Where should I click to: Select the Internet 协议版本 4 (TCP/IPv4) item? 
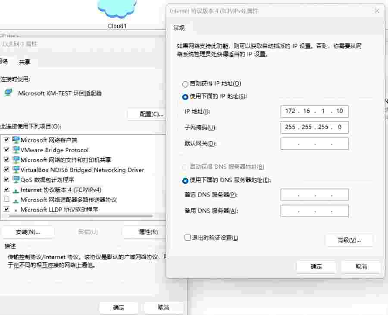pos(61,190)
